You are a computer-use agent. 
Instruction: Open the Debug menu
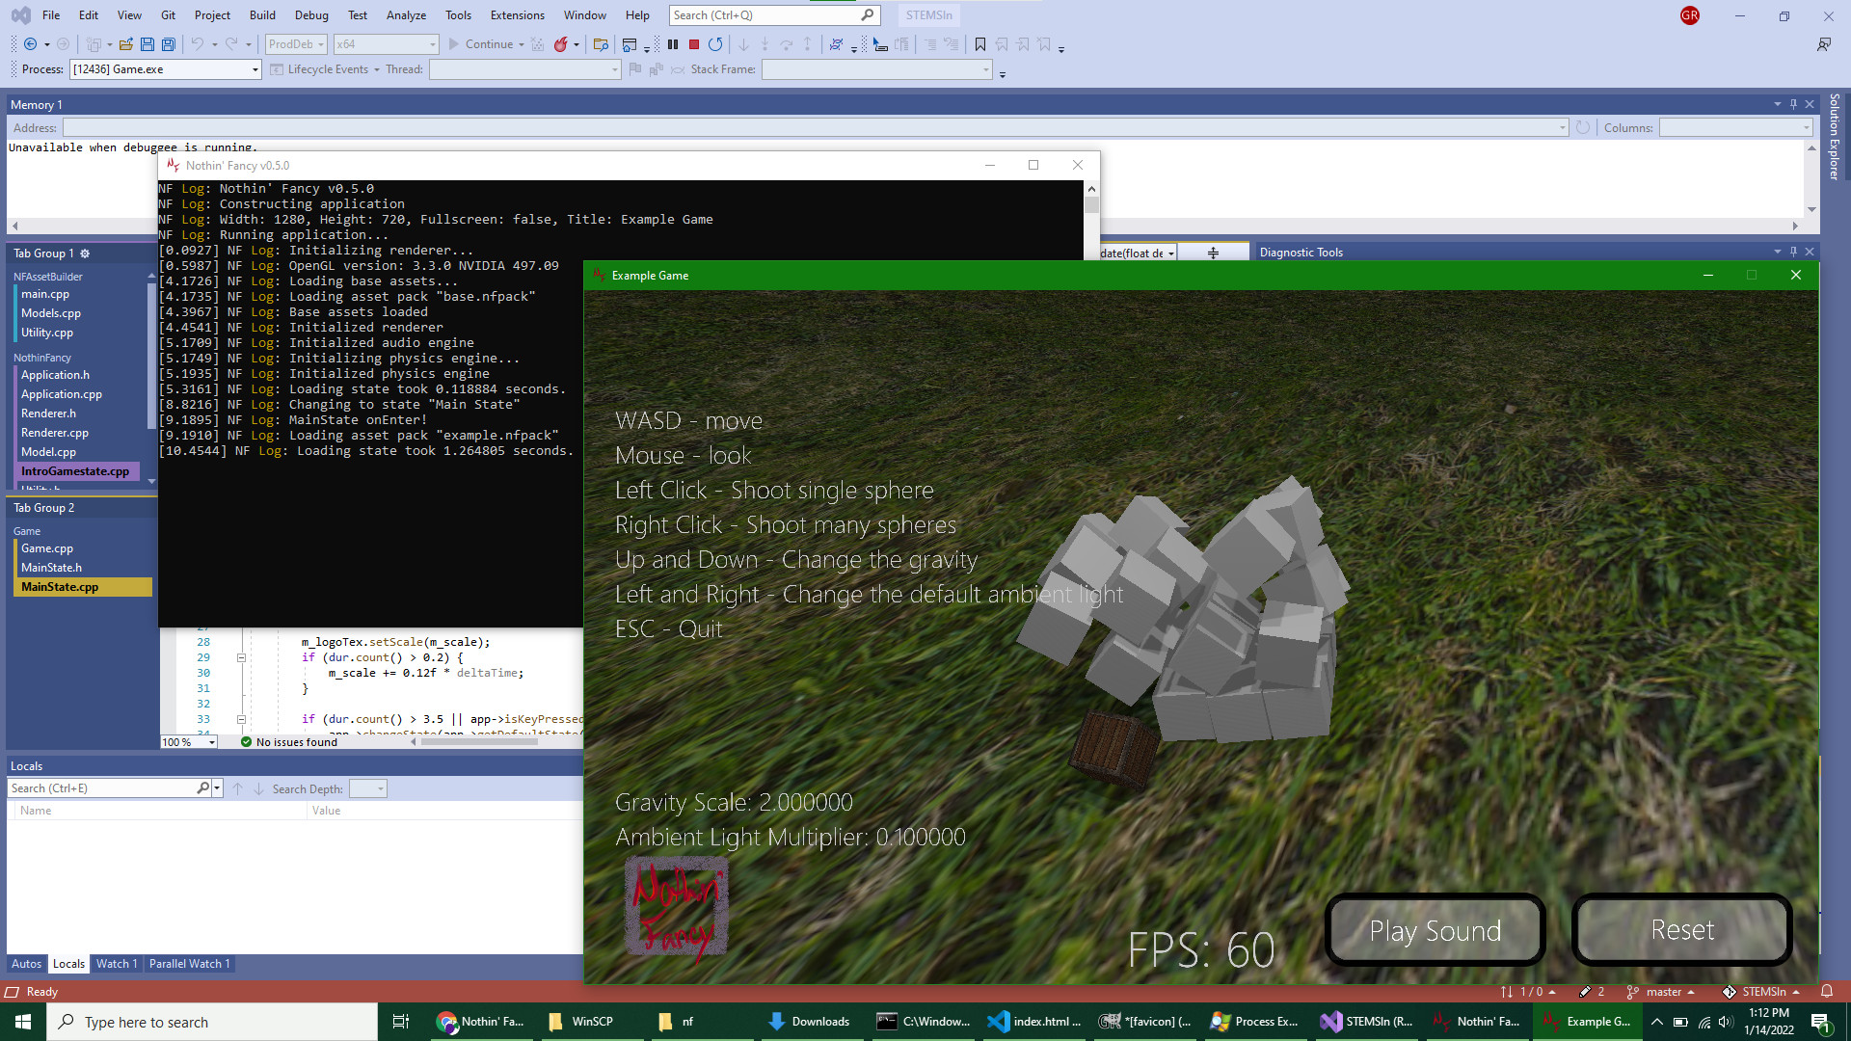311,14
